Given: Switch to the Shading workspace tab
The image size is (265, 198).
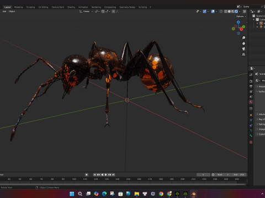Looking at the screenshot, I should click(71, 7).
